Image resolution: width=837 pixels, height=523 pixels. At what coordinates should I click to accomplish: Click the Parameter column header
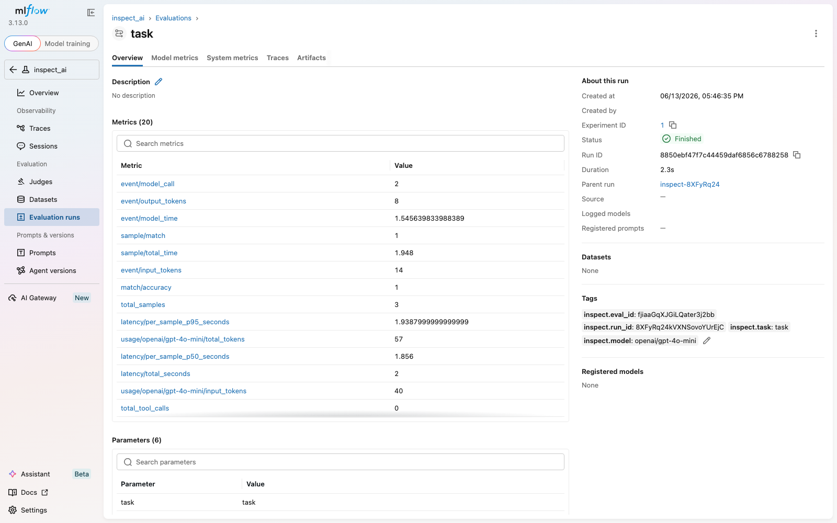[138, 484]
